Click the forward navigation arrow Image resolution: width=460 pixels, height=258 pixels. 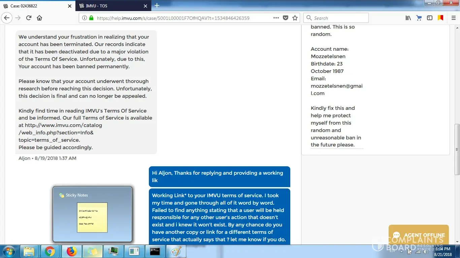pos(18,18)
